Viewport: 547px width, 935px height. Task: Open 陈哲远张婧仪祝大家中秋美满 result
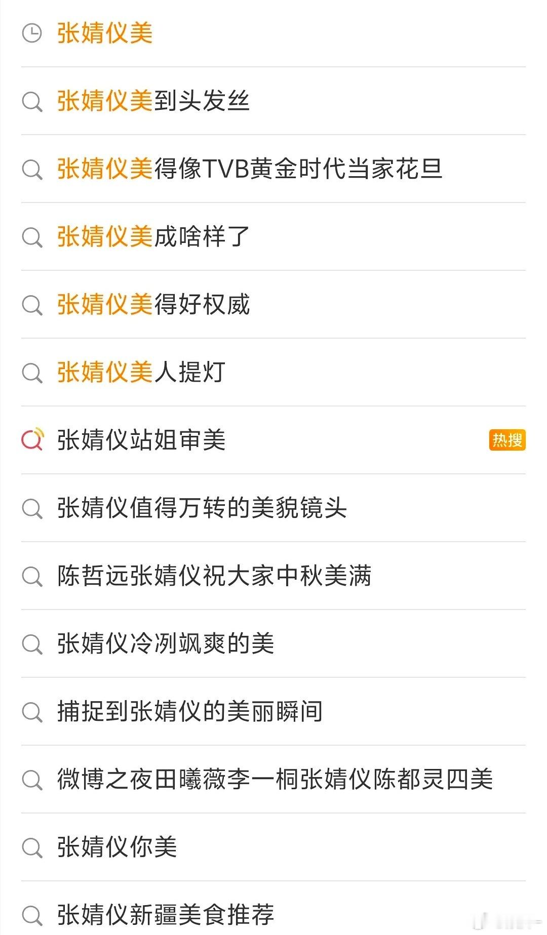pyautogui.click(x=273, y=576)
